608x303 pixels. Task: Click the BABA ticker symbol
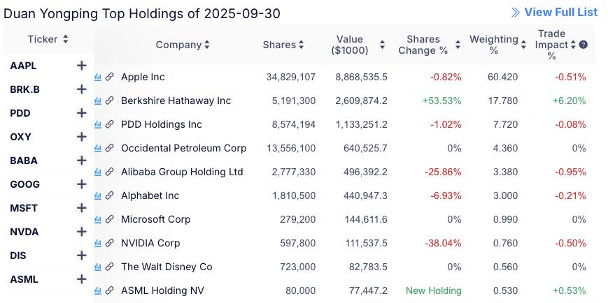[x=24, y=161]
